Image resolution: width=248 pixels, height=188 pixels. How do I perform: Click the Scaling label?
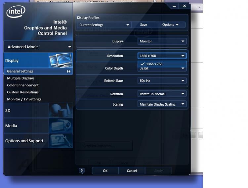(x=118, y=104)
